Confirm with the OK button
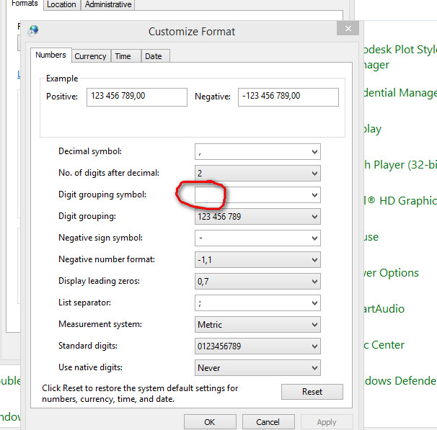Image resolution: width=437 pixels, height=430 pixels. coord(210,422)
